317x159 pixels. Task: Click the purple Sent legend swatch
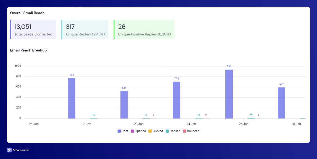click(119, 131)
